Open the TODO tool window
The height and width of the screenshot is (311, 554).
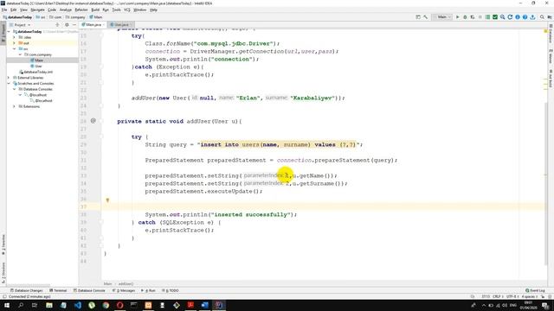[171, 290]
